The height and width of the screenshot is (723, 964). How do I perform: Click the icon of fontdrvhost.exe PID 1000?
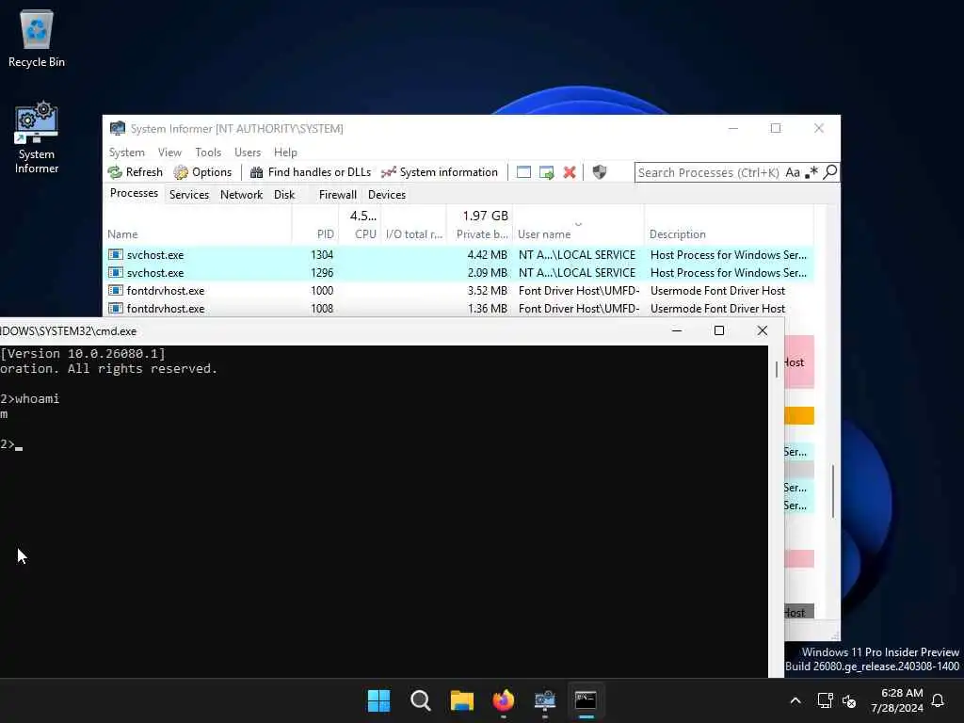coord(116,290)
